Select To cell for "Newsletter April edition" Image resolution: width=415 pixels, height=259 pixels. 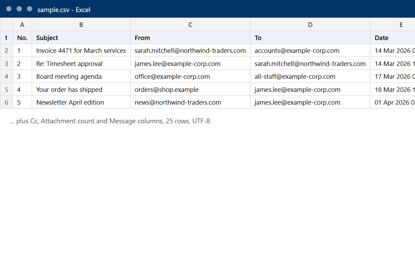tap(310, 102)
